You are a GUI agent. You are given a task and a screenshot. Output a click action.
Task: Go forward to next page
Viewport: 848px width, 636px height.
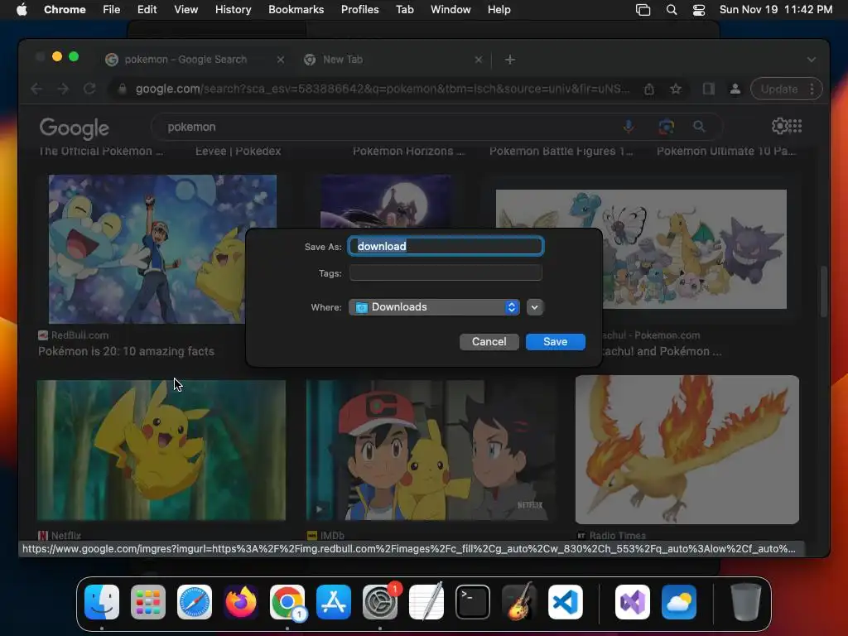tap(63, 89)
